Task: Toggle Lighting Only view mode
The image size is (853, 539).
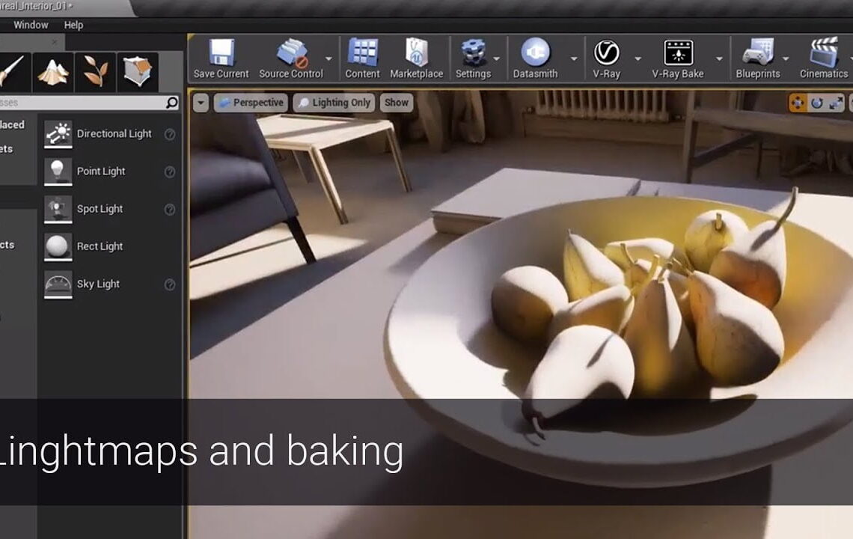Action: click(x=333, y=103)
